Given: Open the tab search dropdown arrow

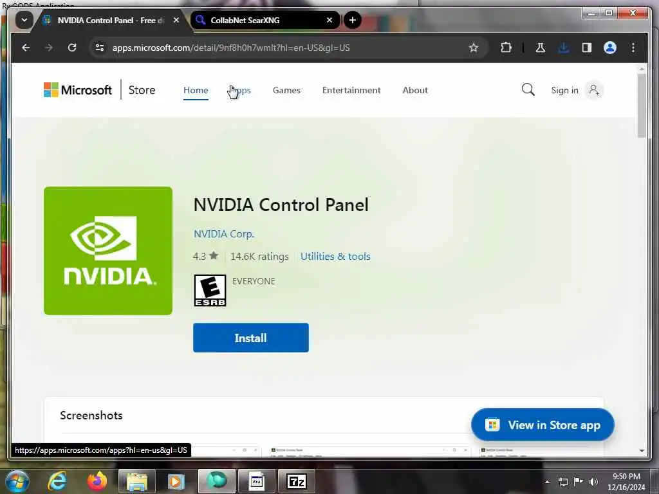Looking at the screenshot, I should [24, 20].
